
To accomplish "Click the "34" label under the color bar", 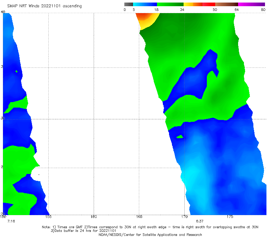I will click(182, 10).
